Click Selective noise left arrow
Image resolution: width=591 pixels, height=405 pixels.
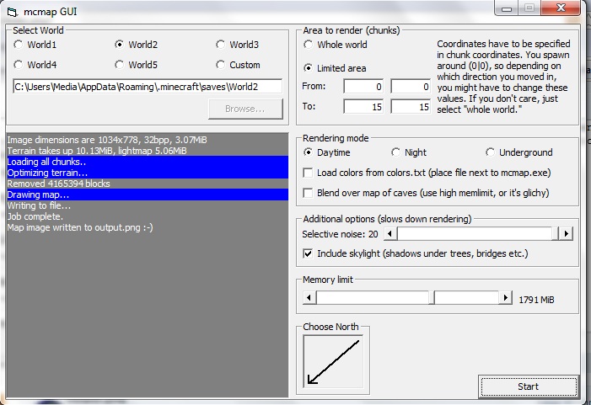click(390, 234)
